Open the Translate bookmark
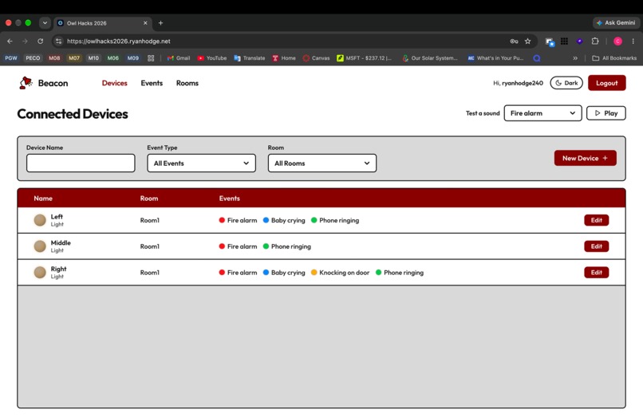The width and height of the screenshot is (643, 417). tap(250, 58)
